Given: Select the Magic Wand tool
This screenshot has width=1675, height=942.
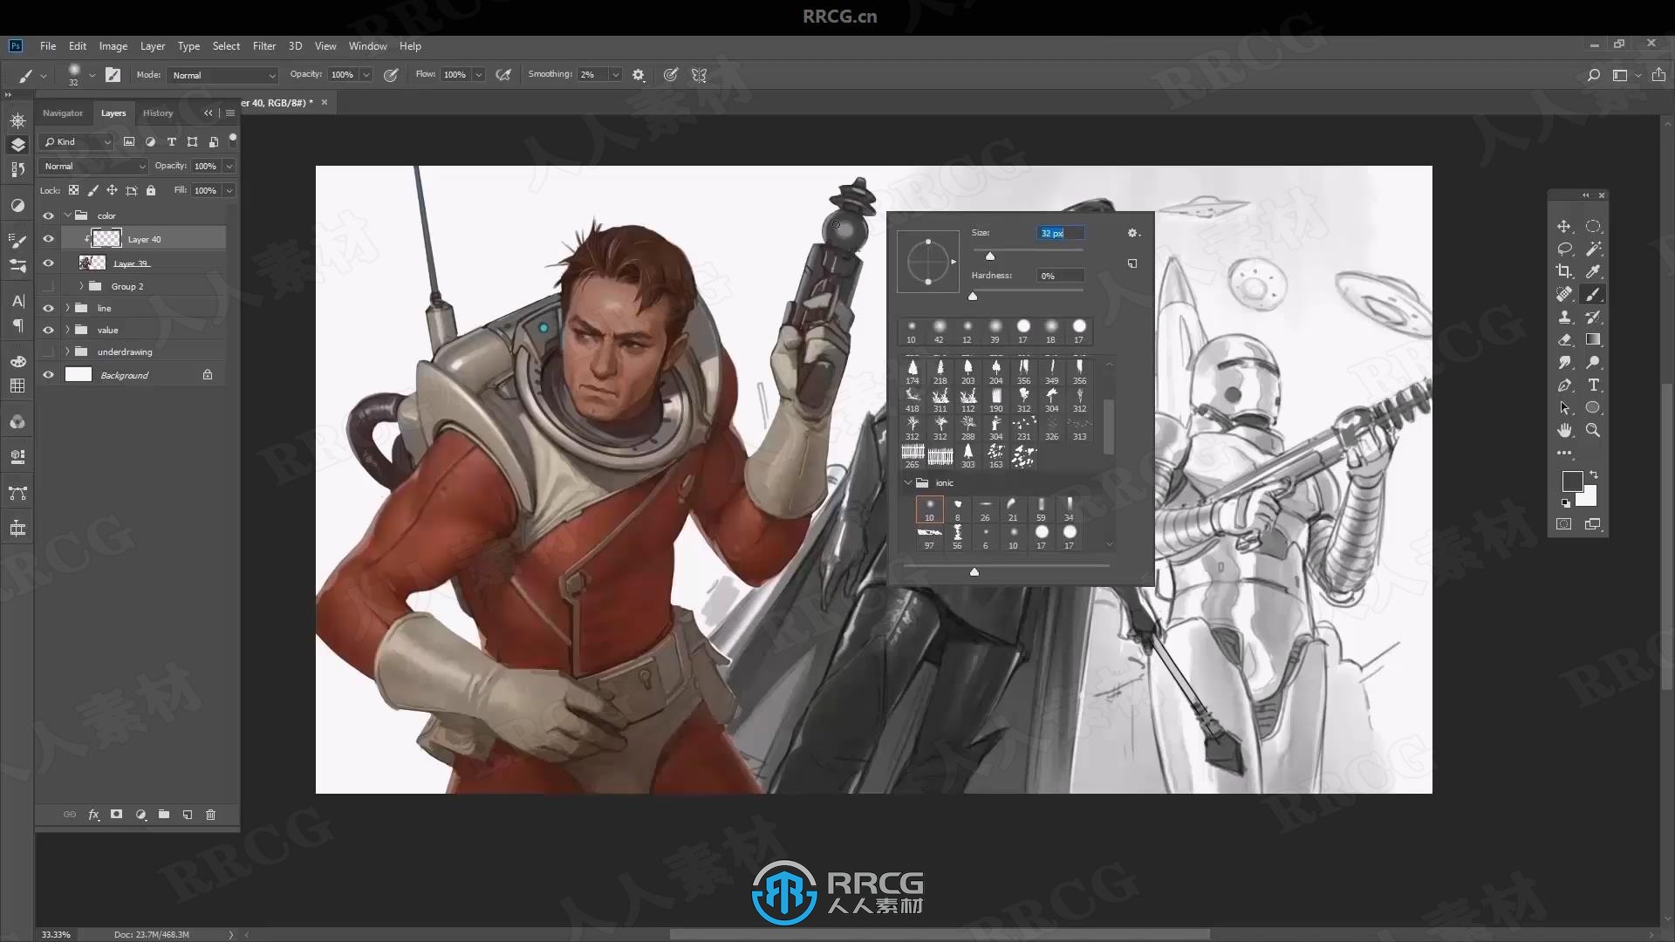Looking at the screenshot, I should tap(1593, 249).
